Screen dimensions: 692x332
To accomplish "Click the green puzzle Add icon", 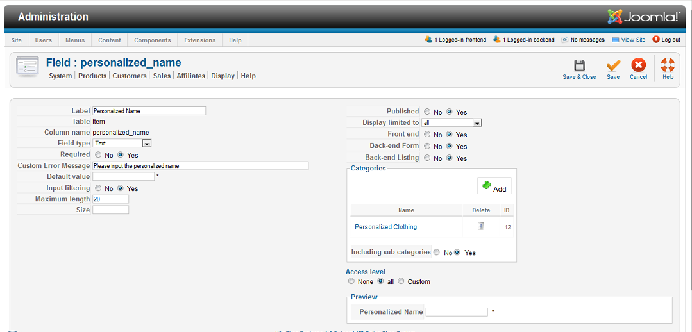I will point(487,186).
